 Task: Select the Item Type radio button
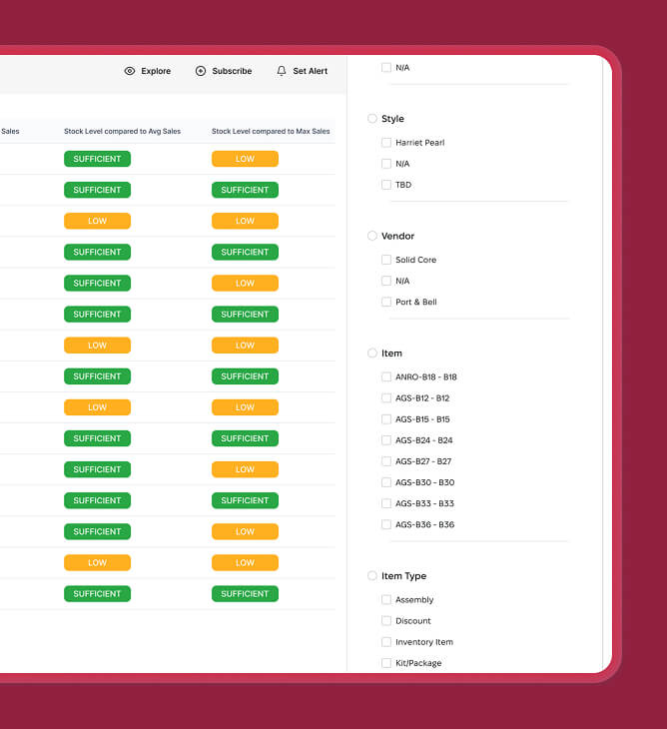pyautogui.click(x=372, y=576)
